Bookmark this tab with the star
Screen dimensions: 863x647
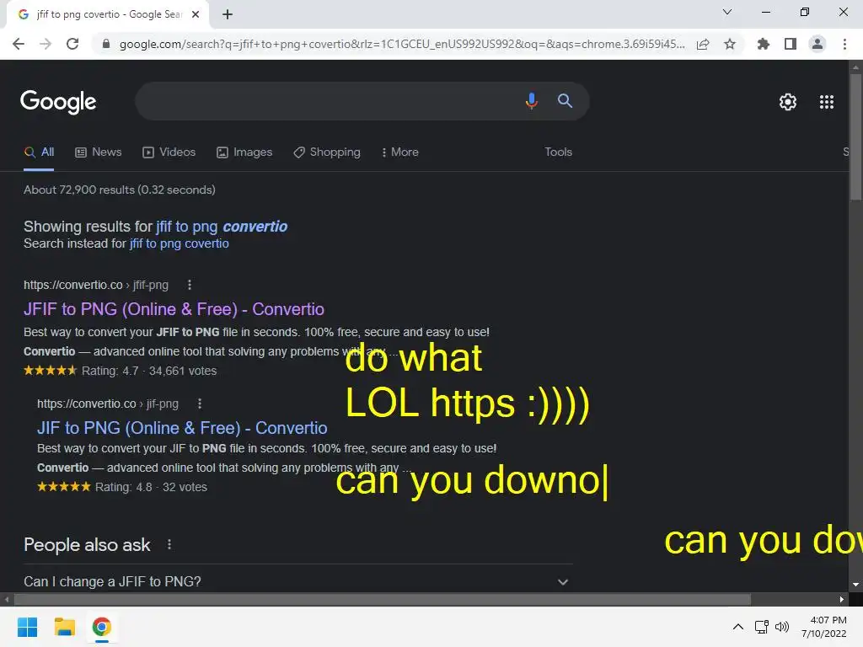coord(730,44)
